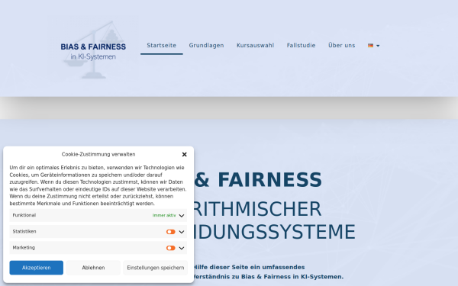
Task: Close the cookie consent dialog
Action: click(184, 154)
